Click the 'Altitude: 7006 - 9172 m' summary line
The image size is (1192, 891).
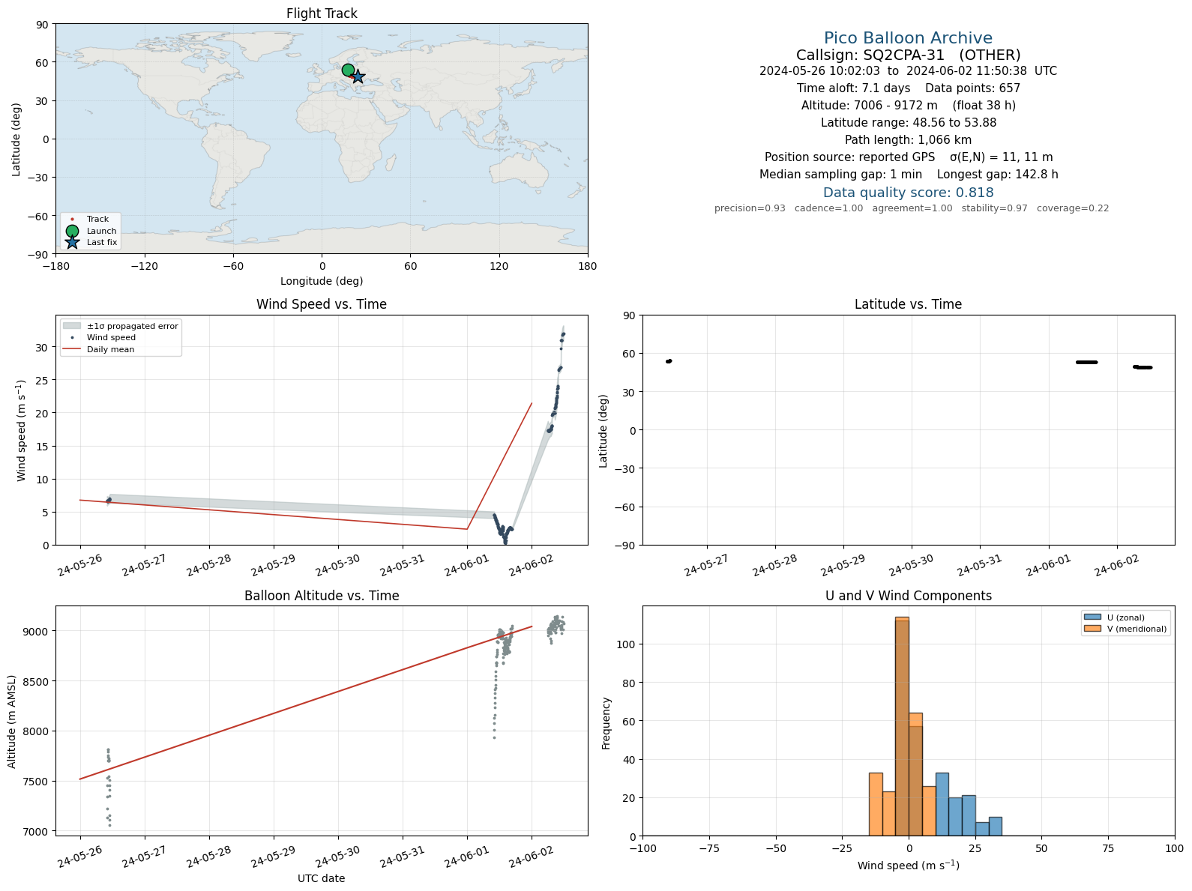point(908,106)
